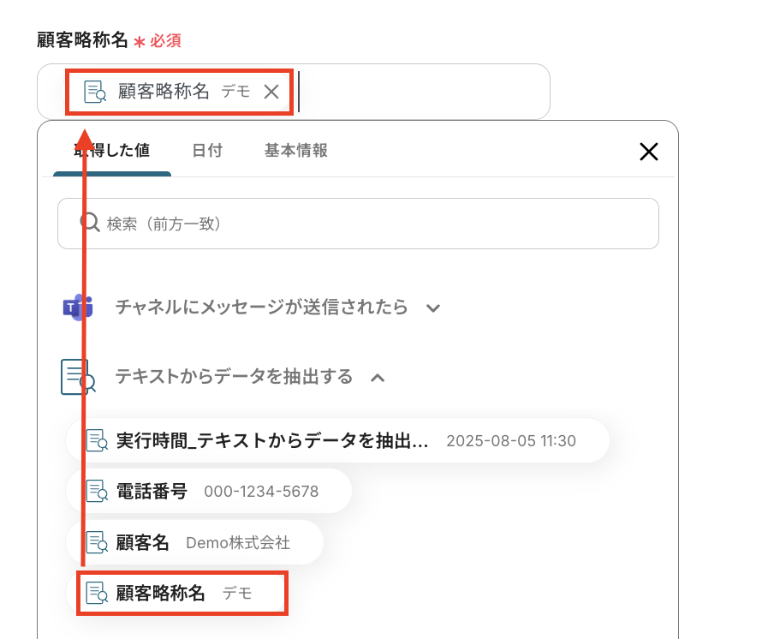Collapse テキストからデータを抽出する section chevron

[x=378, y=378]
